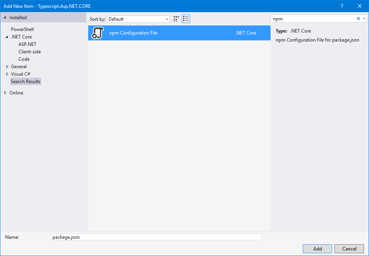Select the ASP.NET category
This screenshot has width=369, height=256.
click(27, 44)
